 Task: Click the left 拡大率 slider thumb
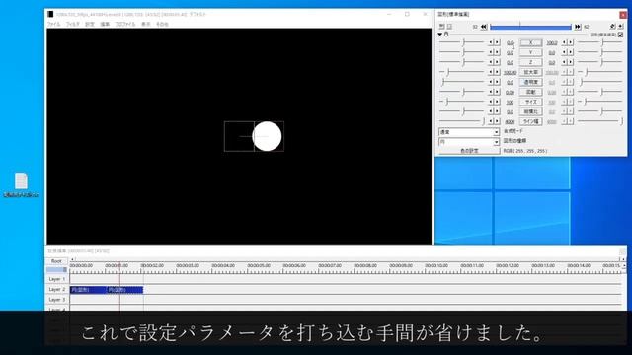click(x=447, y=72)
